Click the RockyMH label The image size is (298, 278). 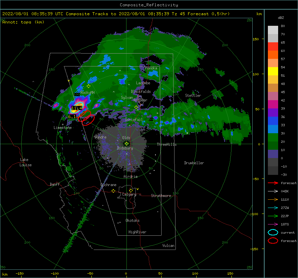point(87,93)
